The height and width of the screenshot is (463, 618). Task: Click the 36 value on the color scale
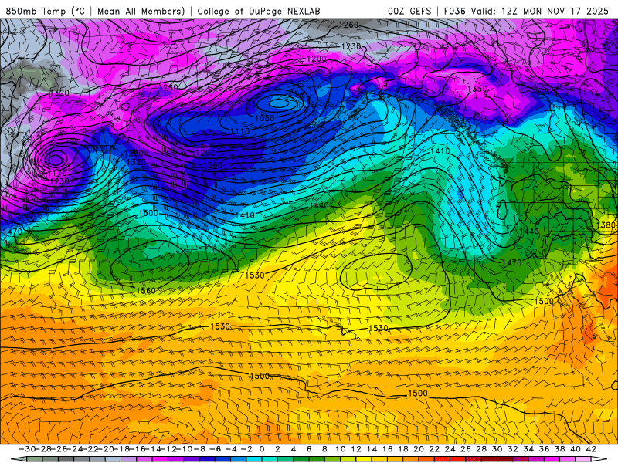(544, 449)
